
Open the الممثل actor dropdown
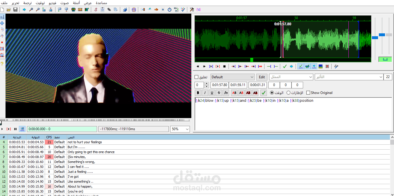pyautogui.click(x=291, y=77)
